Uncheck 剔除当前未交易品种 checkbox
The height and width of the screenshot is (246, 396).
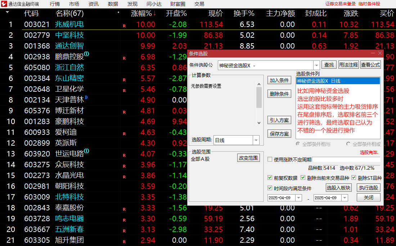pyautogui.click(x=303, y=178)
